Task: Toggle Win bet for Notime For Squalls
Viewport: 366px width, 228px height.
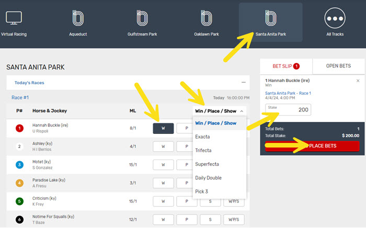Action: click(163, 219)
